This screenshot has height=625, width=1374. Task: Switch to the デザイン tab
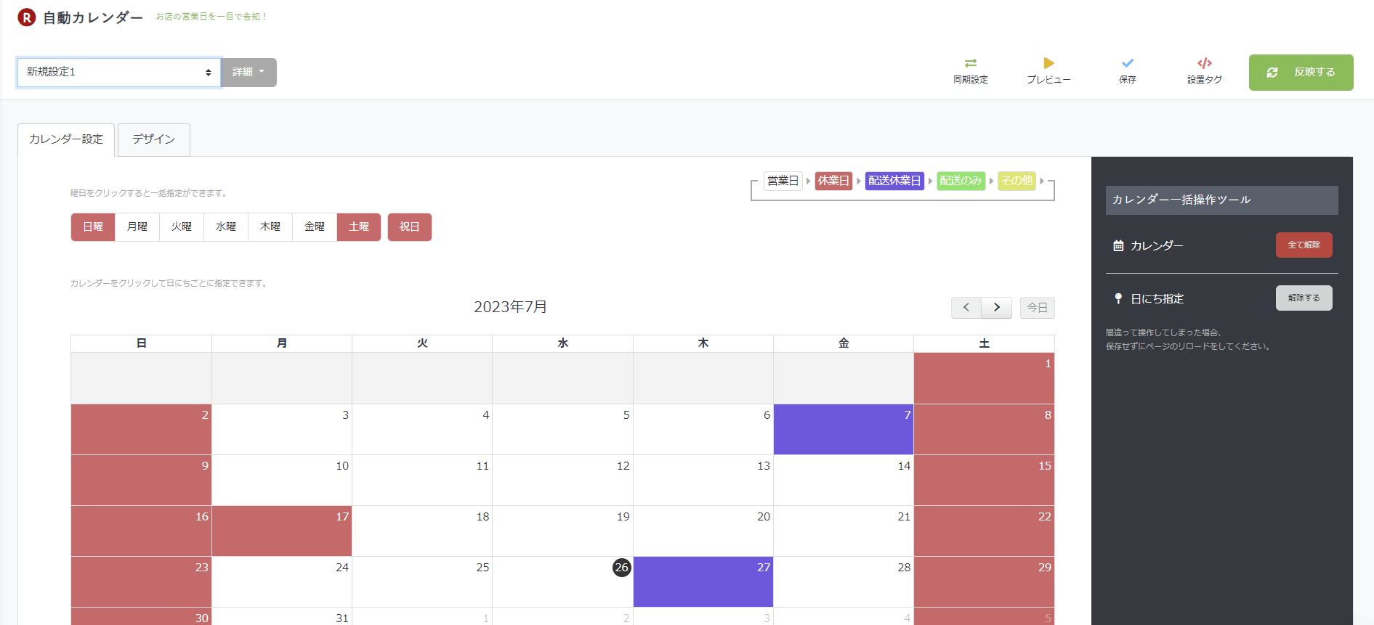154,139
